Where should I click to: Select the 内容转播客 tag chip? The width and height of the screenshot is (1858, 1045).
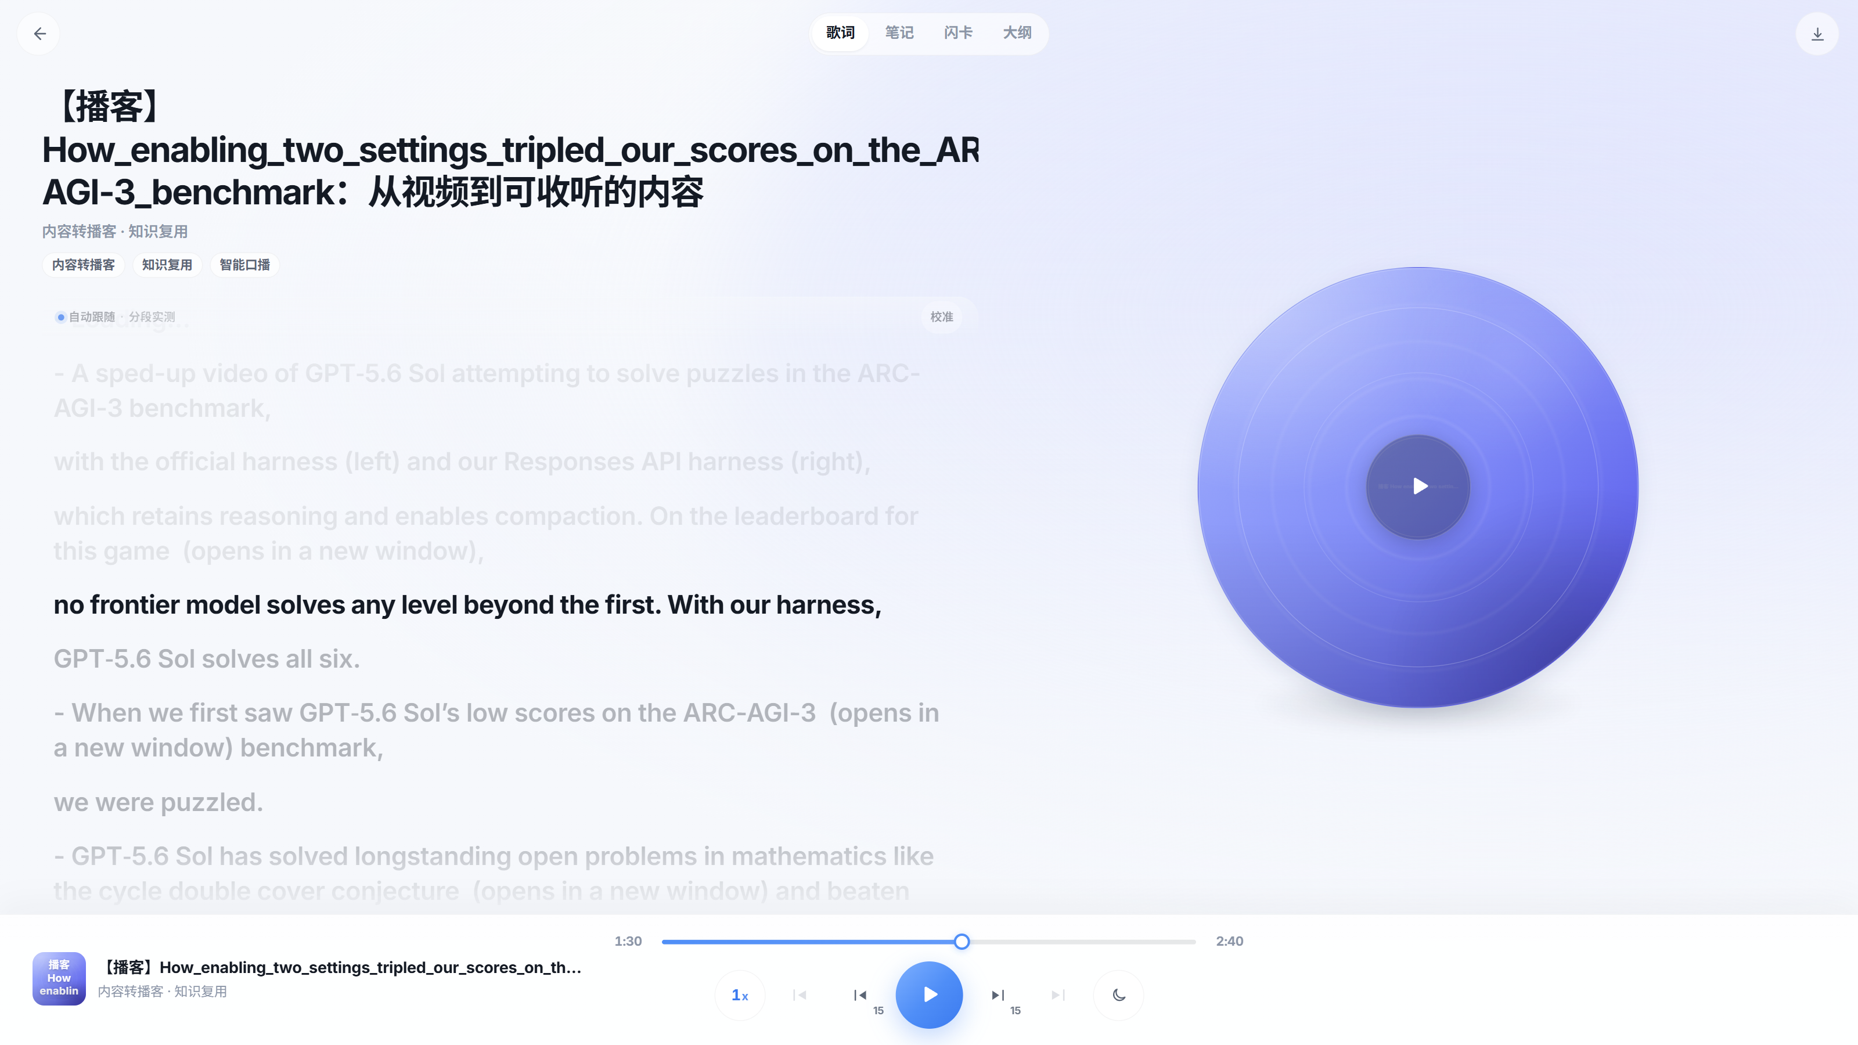coord(83,265)
